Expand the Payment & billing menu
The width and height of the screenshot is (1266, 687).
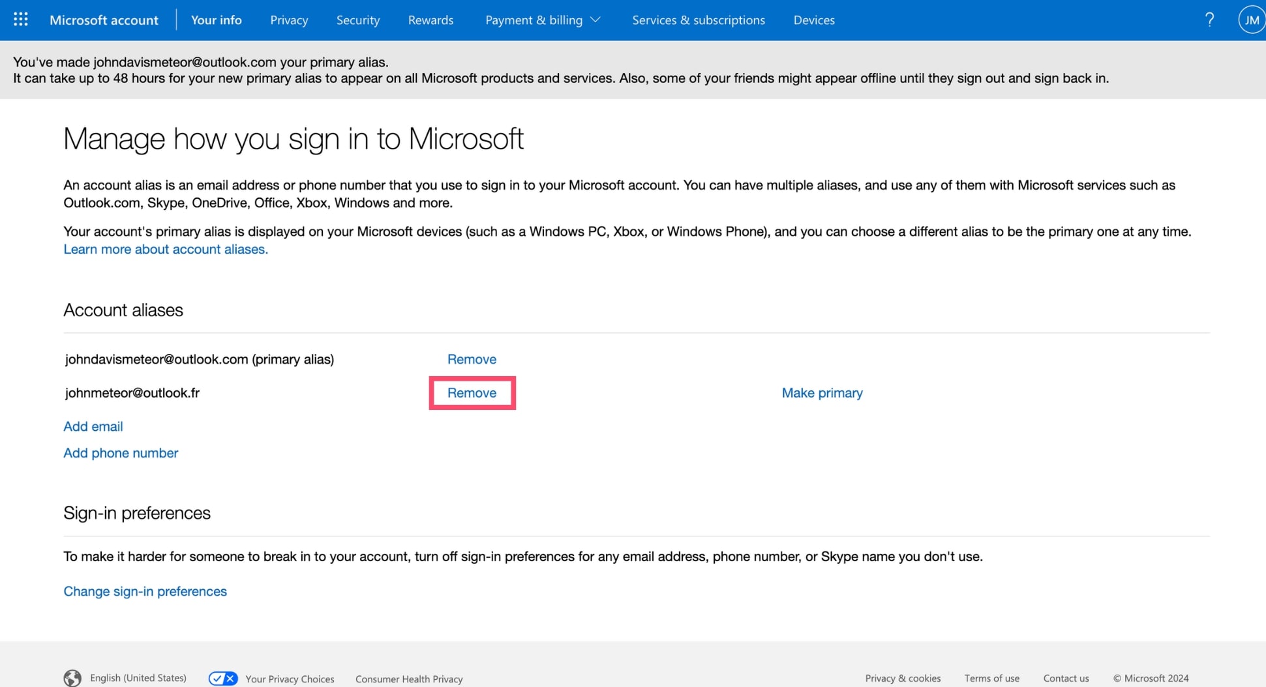(x=543, y=20)
